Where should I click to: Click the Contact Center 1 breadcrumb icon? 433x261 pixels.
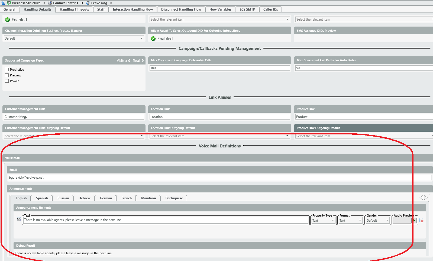pos(50,3)
